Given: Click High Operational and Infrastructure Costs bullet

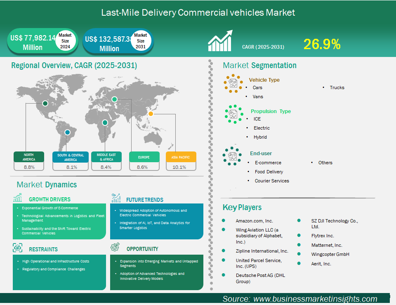Looking at the screenshot, I should click(56, 261).
